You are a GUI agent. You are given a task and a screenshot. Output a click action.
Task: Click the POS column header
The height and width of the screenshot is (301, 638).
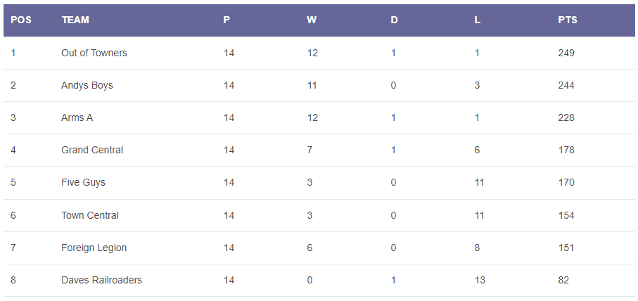tap(21, 20)
